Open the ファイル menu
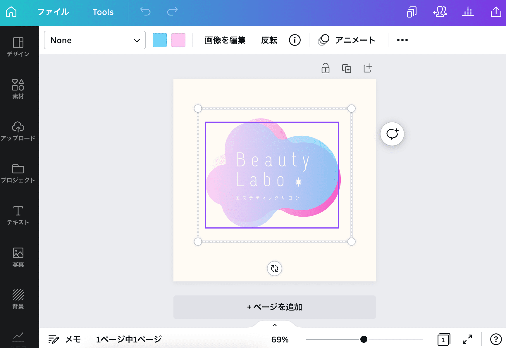This screenshot has width=506, height=348. (53, 12)
